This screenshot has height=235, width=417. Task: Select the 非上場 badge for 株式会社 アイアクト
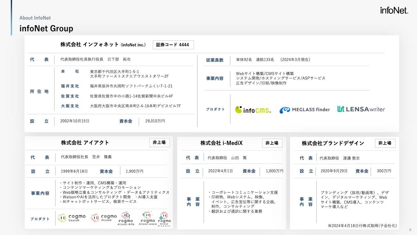(x=159, y=142)
